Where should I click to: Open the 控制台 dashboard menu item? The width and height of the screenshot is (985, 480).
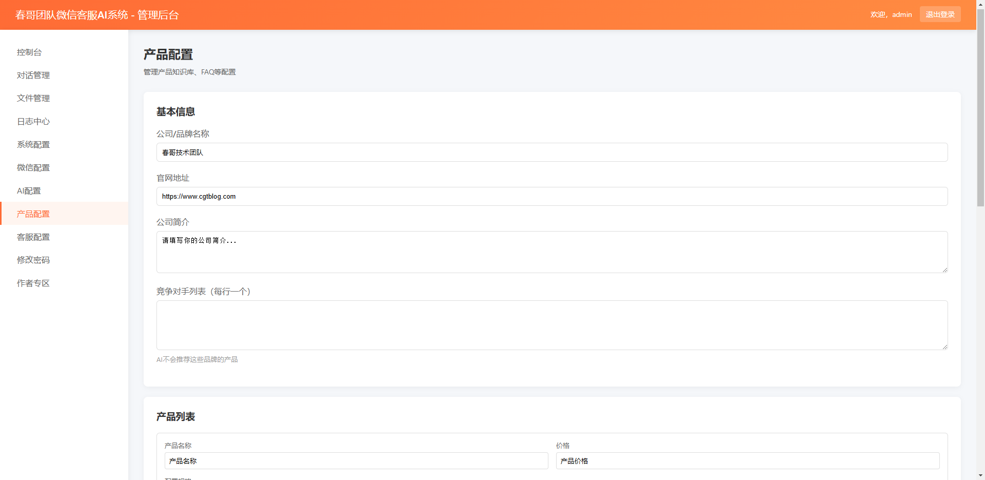[x=29, y=52]
